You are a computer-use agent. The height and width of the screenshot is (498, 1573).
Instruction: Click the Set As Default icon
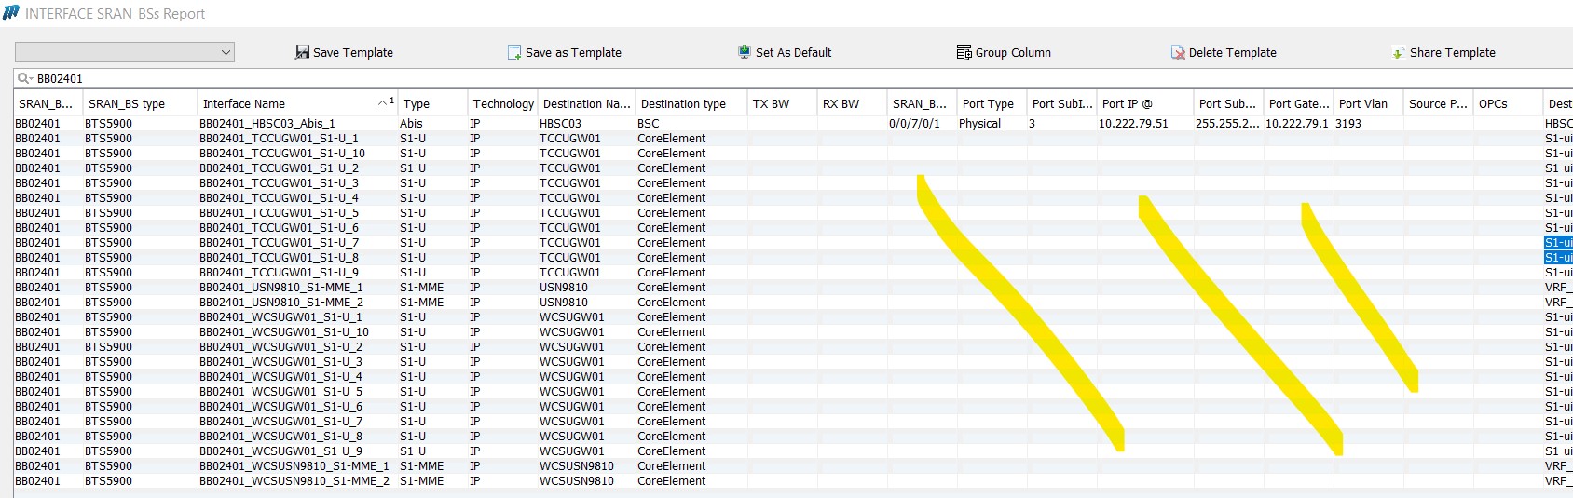745,53
